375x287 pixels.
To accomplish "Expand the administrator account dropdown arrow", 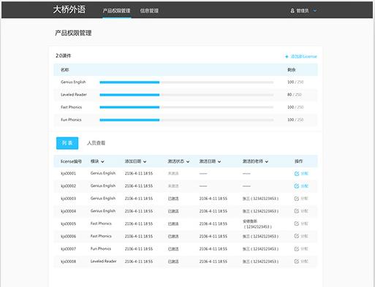I will coord(315,11).
